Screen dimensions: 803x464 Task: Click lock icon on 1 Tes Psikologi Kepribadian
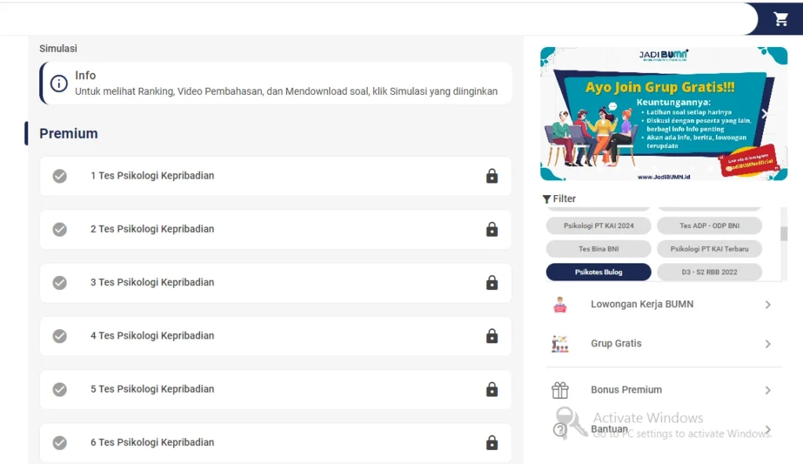click(492, 176)
